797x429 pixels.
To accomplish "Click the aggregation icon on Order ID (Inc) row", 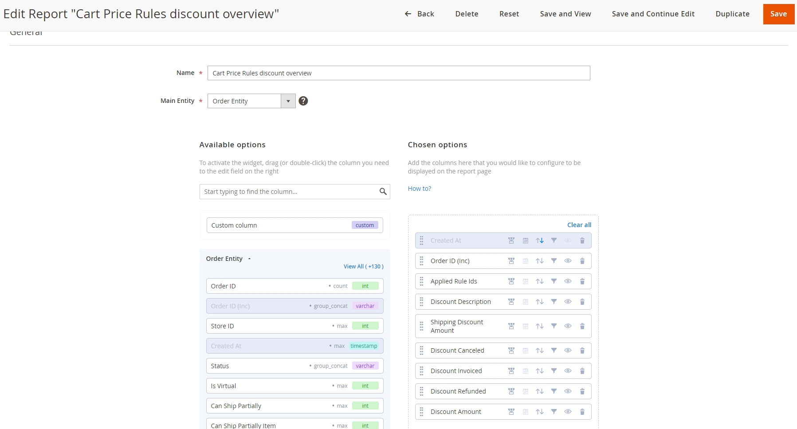I will coord(511,261).
